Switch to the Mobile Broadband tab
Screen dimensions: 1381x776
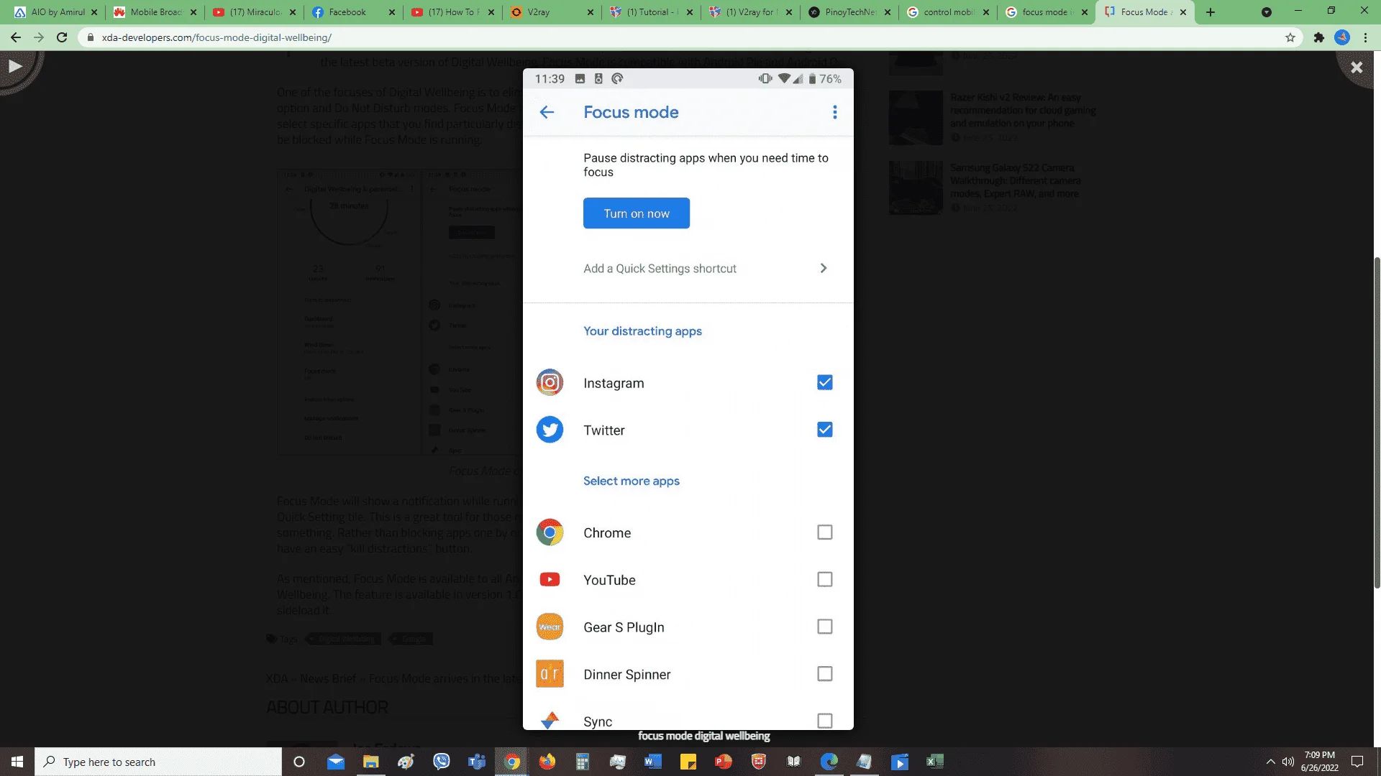(x=155, y=12)
